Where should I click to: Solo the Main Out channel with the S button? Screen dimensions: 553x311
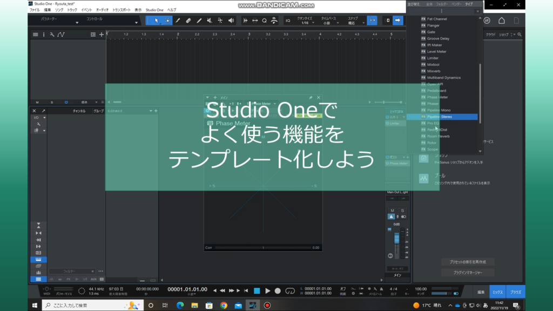point(402,209)
